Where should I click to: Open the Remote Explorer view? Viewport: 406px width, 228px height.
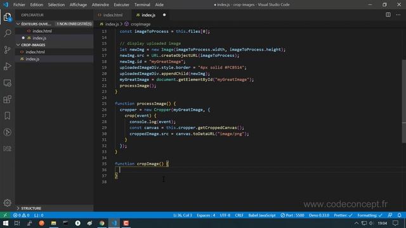(x=7, y=83)
